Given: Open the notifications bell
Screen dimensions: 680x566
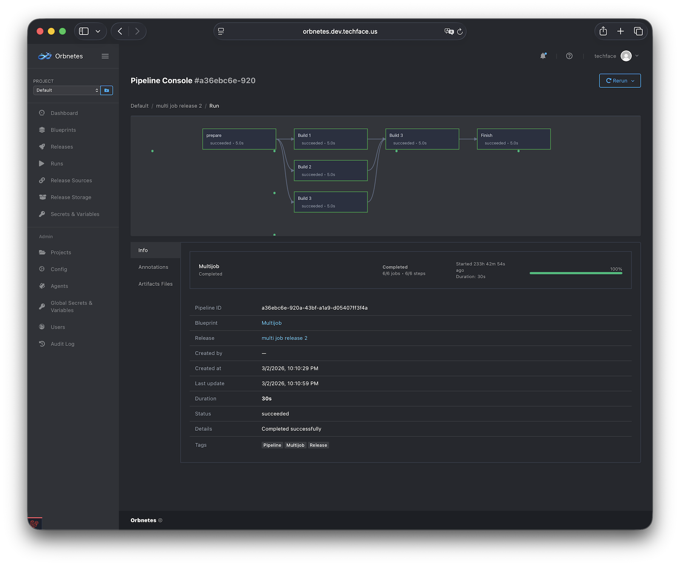Looking at the screenshot, I should tap(543, 56).
